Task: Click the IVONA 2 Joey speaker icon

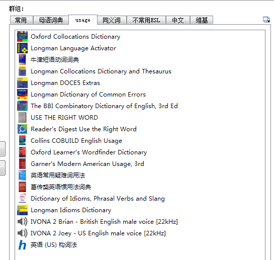Action: coord(22,233)
